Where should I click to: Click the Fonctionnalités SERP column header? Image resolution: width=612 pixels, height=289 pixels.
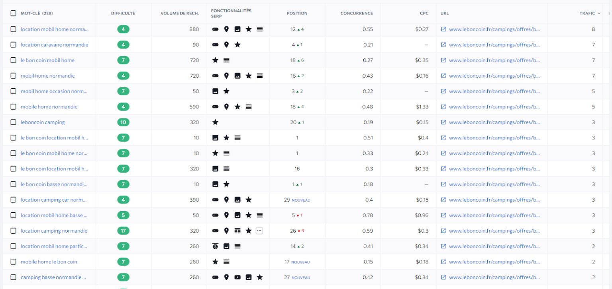click(x=231, y=14)
